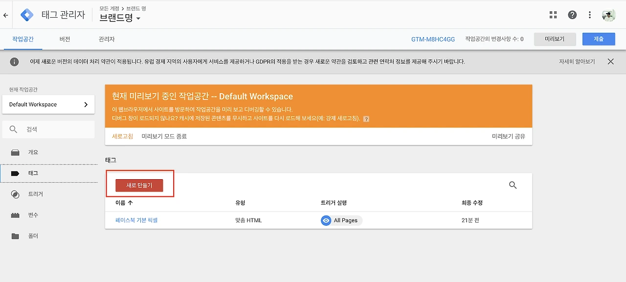Screen dimensions: 626x282
Task: Switch to the 버전 tab
Action: click(x=65, y=39)
